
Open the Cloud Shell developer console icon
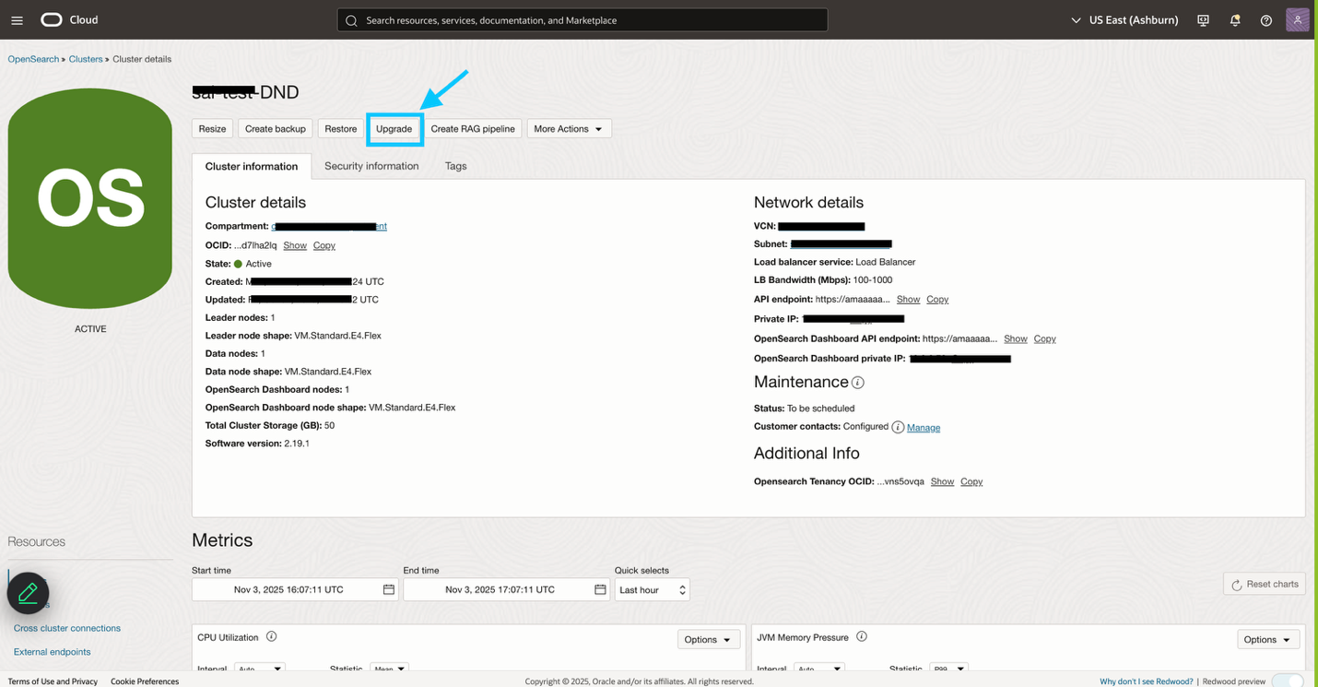click(x=1203, y=19)
